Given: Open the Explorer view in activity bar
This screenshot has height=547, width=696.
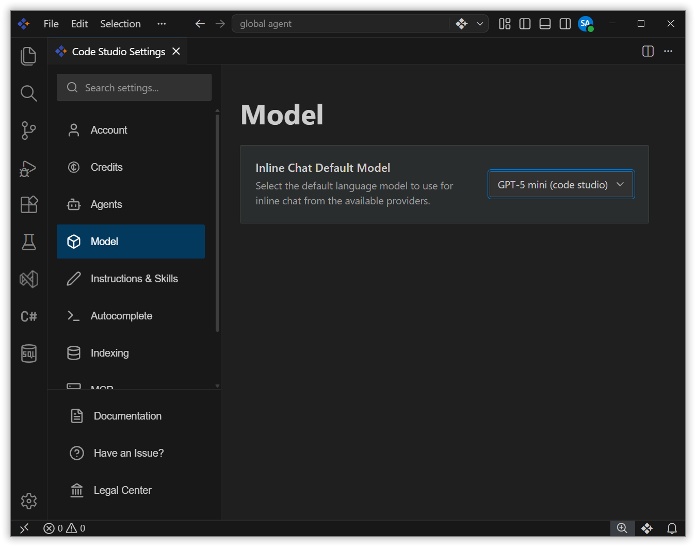Looking at the screenshot, I should click(29, 56).
